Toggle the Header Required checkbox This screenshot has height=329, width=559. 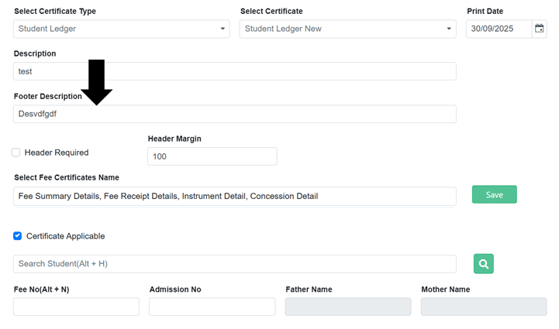click(x=16, y=153)
